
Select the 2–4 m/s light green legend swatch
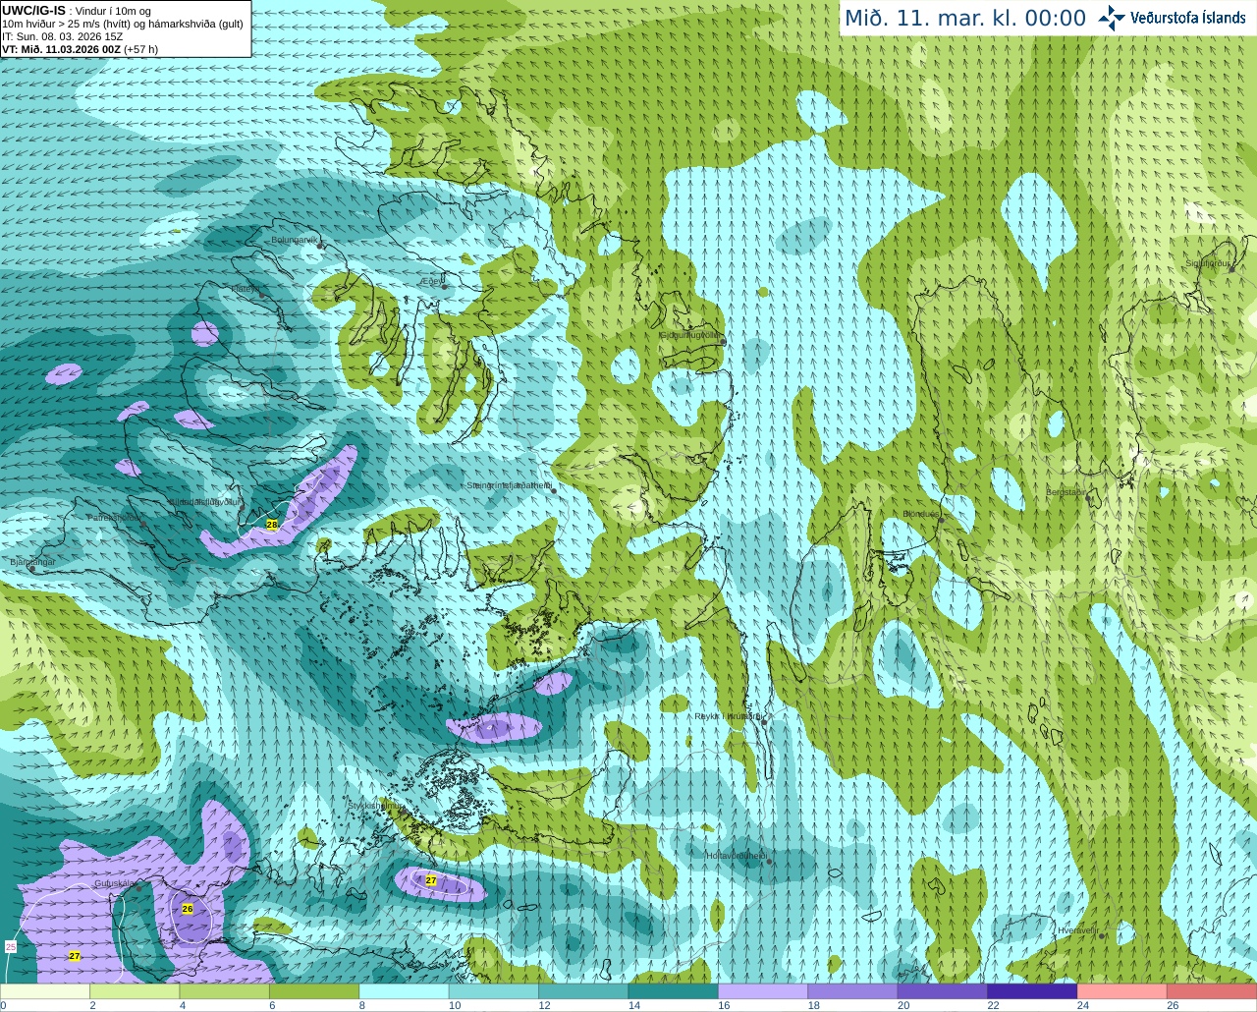click(x=136, y=991)
